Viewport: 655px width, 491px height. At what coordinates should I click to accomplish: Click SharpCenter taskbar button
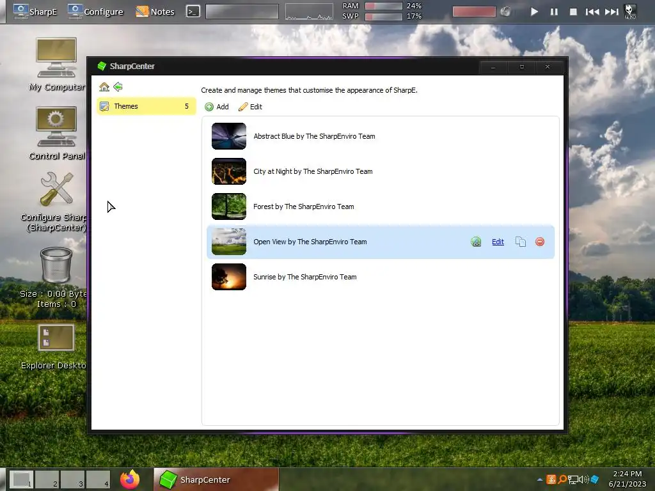tap(216, 479)
